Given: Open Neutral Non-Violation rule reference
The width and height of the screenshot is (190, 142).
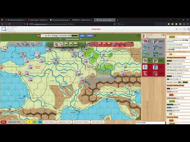Looking at the screenshot, I should coord(81,122).
